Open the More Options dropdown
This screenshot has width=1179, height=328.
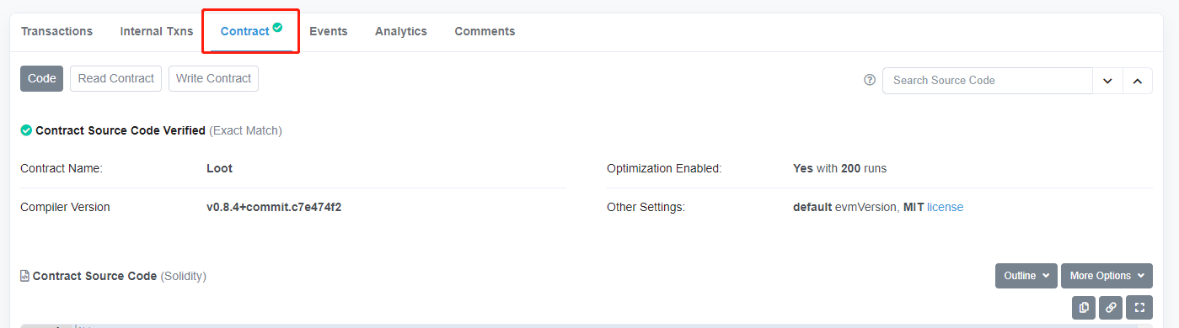[1107, 276]
